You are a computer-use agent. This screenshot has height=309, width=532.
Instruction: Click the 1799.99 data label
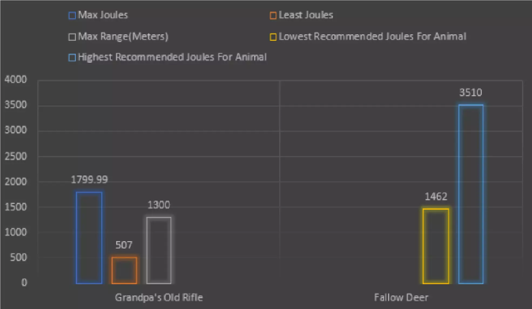[x=89, y=180]
